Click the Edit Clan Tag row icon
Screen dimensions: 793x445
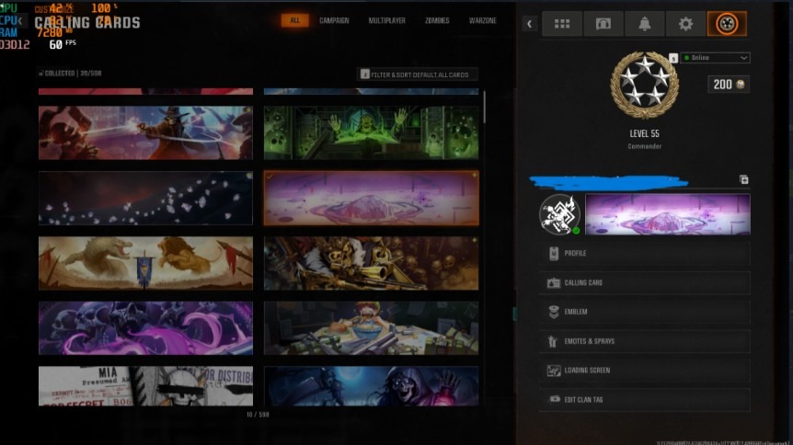coord(555,399)
